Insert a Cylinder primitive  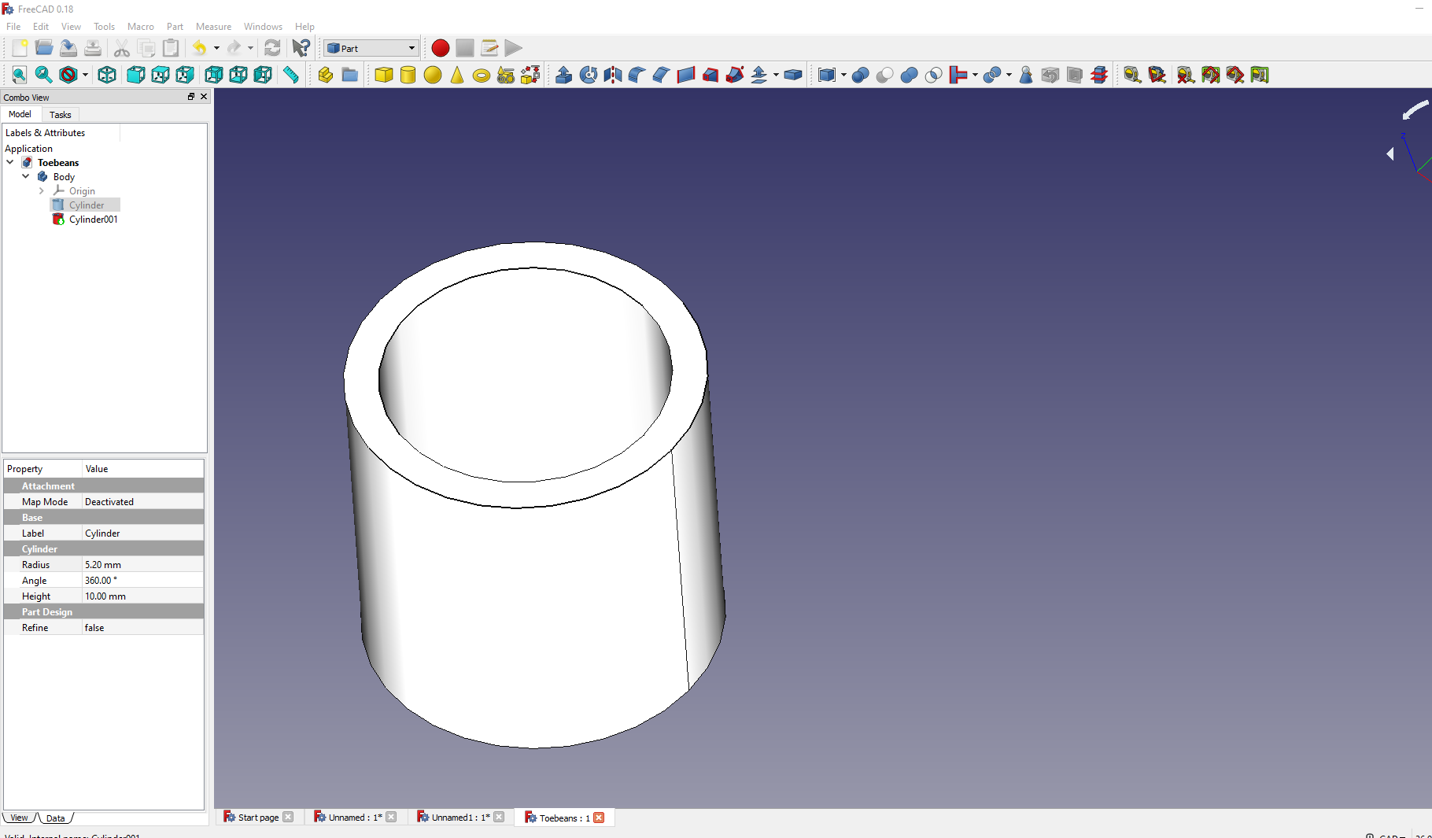pyautogui.click(x=408, y=75)
